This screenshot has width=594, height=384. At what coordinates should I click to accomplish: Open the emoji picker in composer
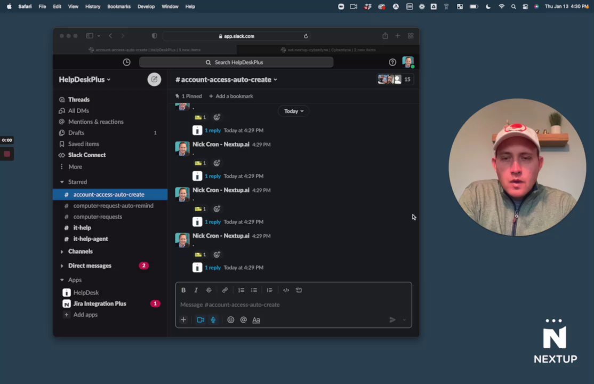[x=231, y=320]
